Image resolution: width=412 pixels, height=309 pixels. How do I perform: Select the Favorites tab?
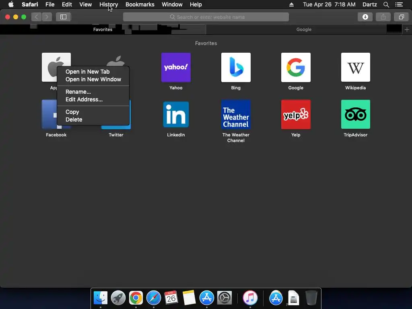point(103,29)
